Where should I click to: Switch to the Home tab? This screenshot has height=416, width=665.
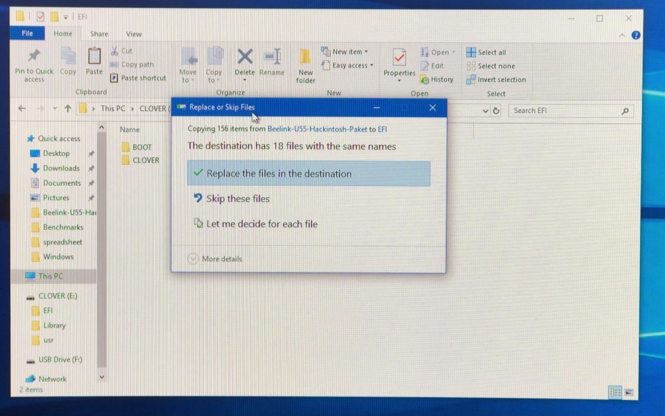pyautogui.click(x=63, y=34)
